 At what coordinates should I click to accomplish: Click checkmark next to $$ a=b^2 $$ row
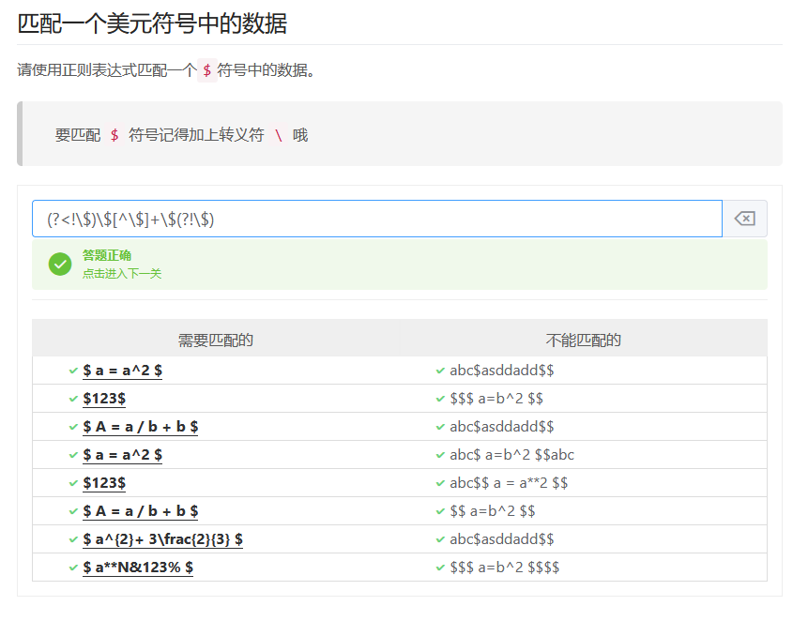(440, 511)
